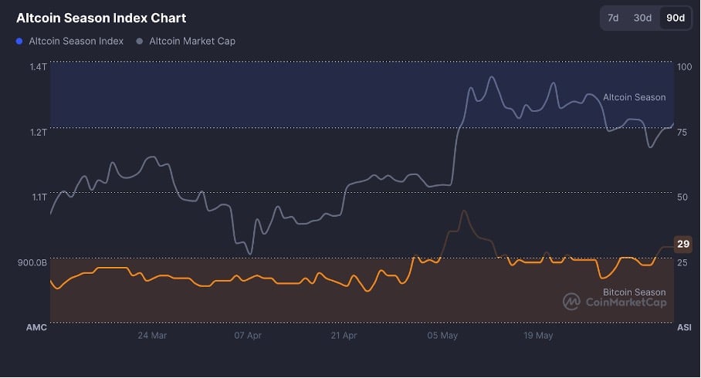The image size is (701, 378).
Task: Switch to the 7d time range
Action: (613, 18)
